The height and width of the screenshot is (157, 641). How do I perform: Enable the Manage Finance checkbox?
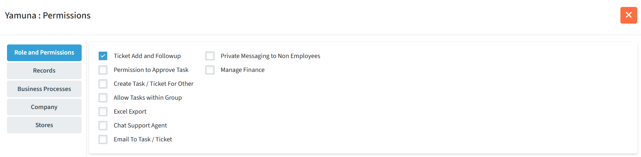[210, 70]
